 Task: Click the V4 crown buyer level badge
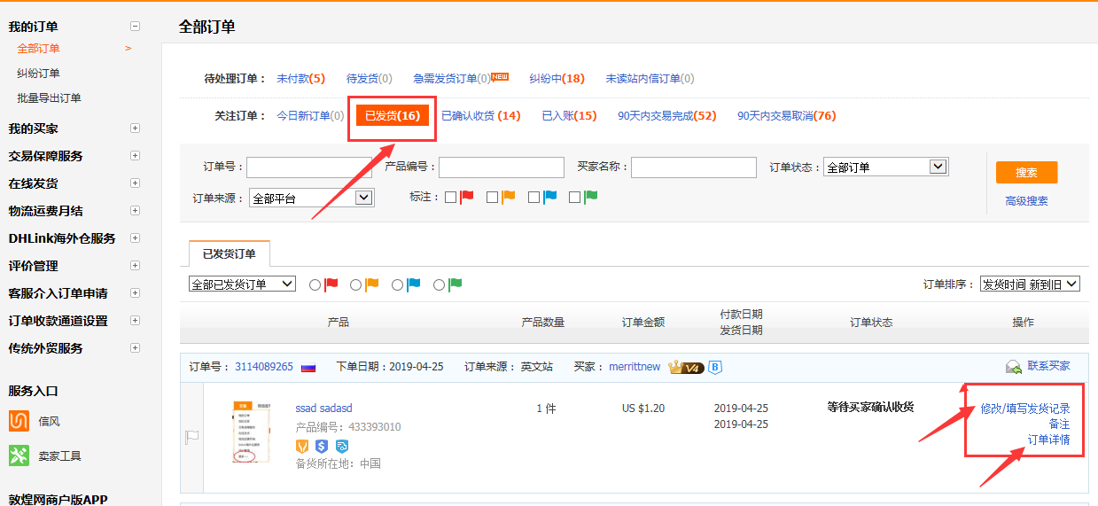click(686, 367)
